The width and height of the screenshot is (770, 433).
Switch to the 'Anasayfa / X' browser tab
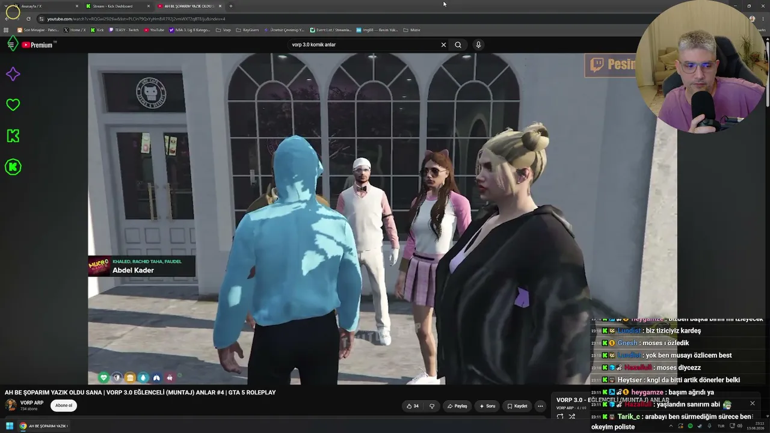pyautogui.click(x=47, y=6)
